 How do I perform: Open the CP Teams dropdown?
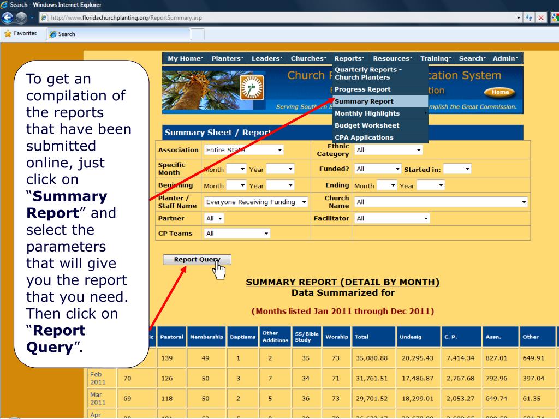[x=237, y=234]
